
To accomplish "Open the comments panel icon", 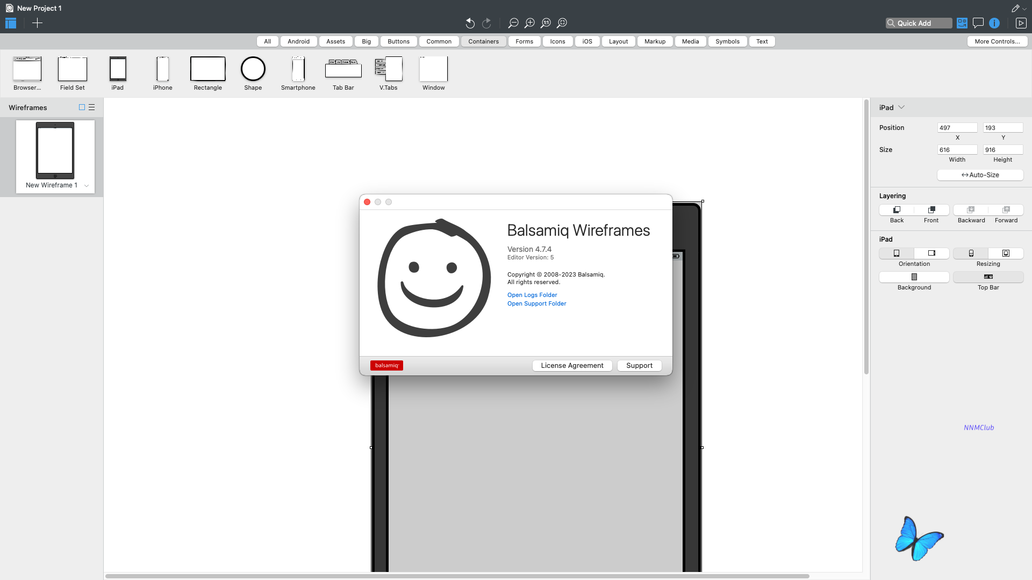I will pos(978,23).
